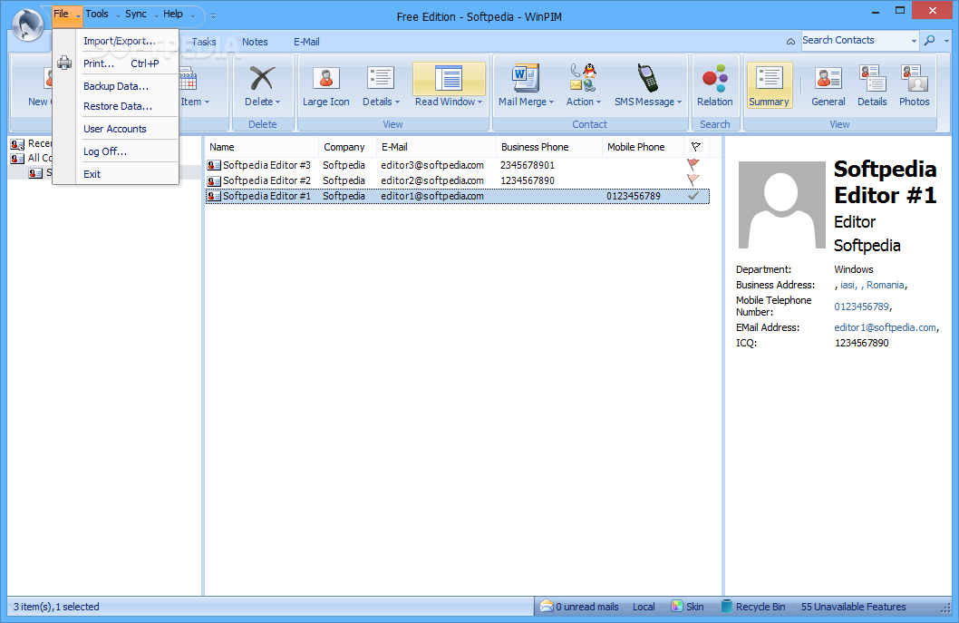Switch to the E-Mail tab
959x623 pixels.
(x=306, y=42)
